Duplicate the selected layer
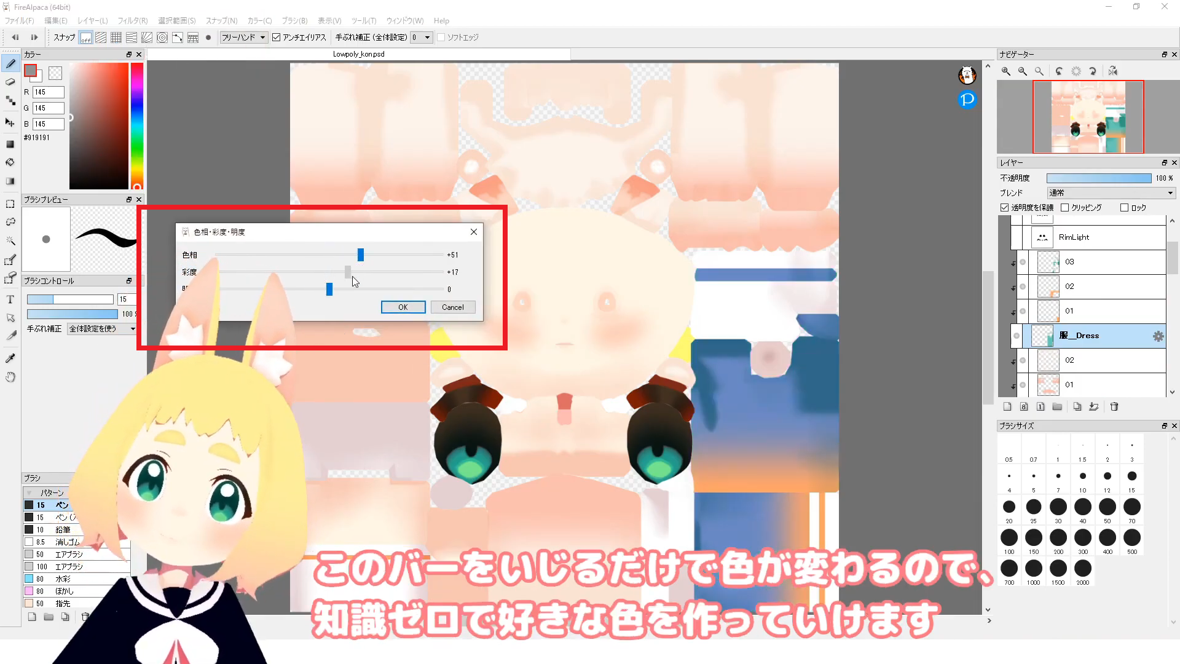 click(x=1077, y=406)
